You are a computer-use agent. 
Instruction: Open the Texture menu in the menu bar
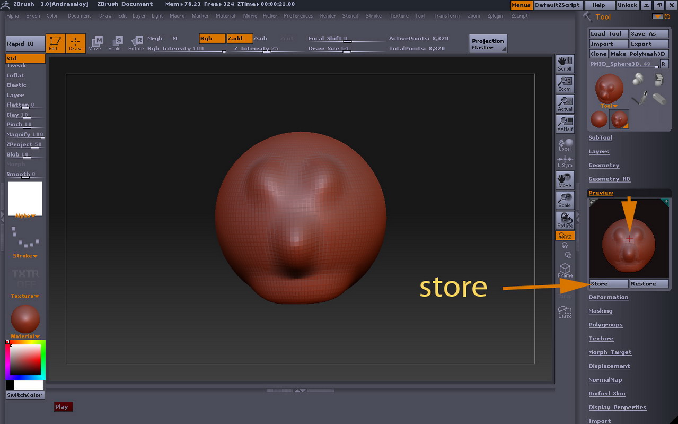coord(399,16)
